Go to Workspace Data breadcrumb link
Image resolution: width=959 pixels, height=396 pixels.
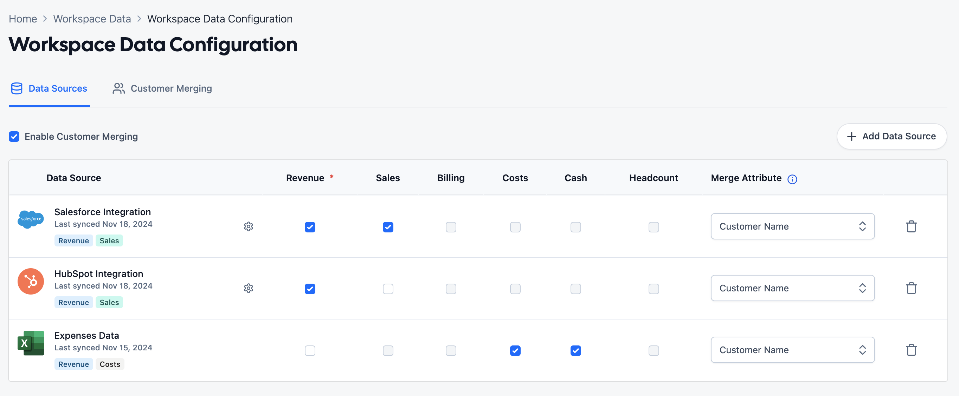pyautogui.click(x=92, y=19)
